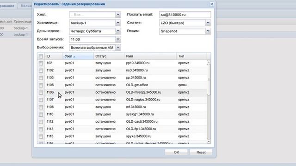296x166 pixels.
Task: Enable checkbox for VM 1106
Action: coord(41,93)
